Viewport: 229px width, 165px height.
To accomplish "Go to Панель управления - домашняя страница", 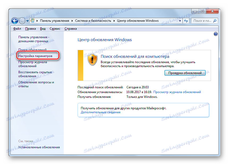I will pos(34,39).
